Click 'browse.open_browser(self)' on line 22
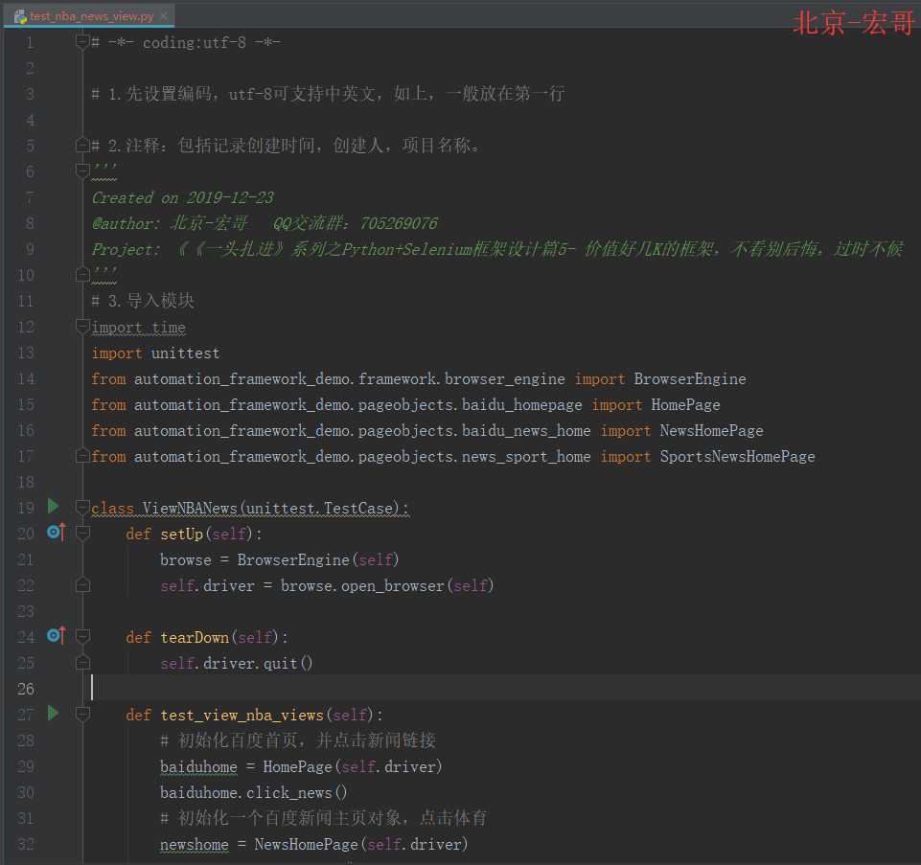 pos(387,585)
